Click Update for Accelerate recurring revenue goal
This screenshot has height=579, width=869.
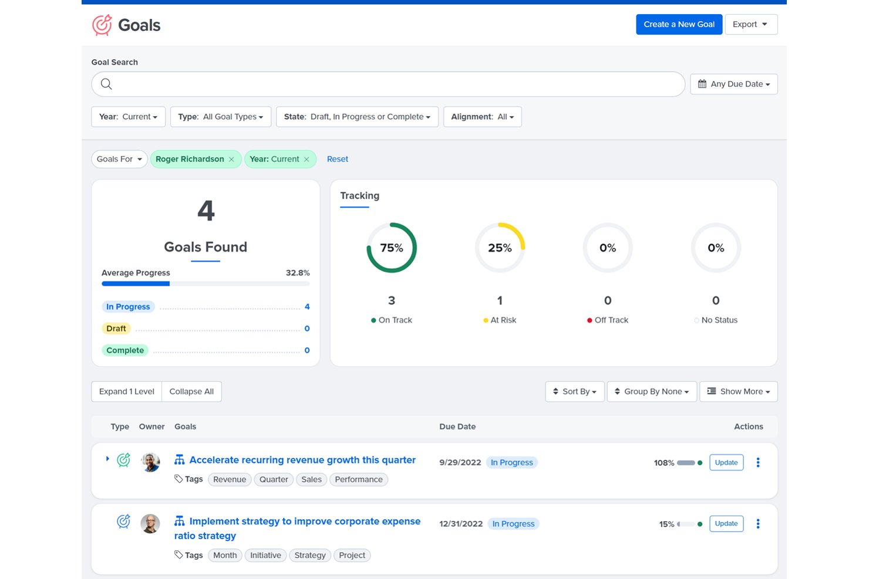point(726,462)
